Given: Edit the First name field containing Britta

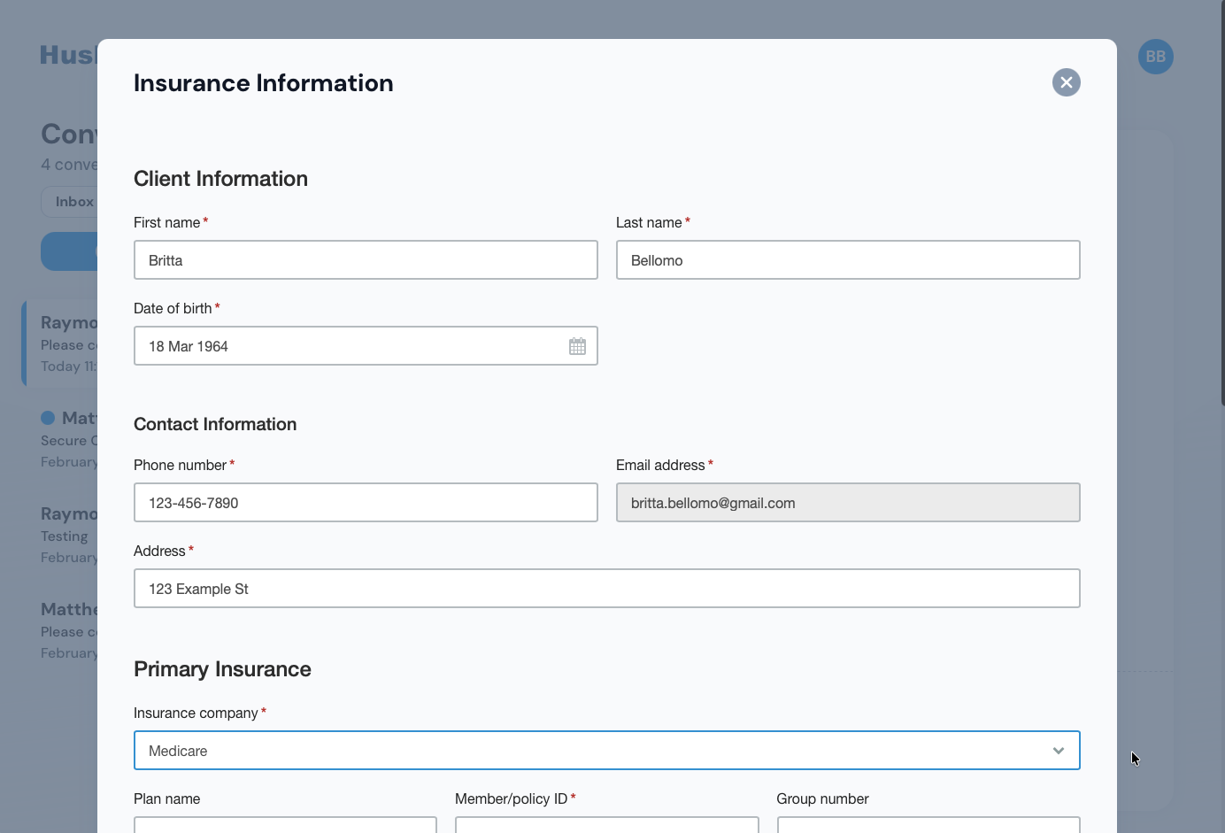Looking at the screenshot, I should coord(366,260).
